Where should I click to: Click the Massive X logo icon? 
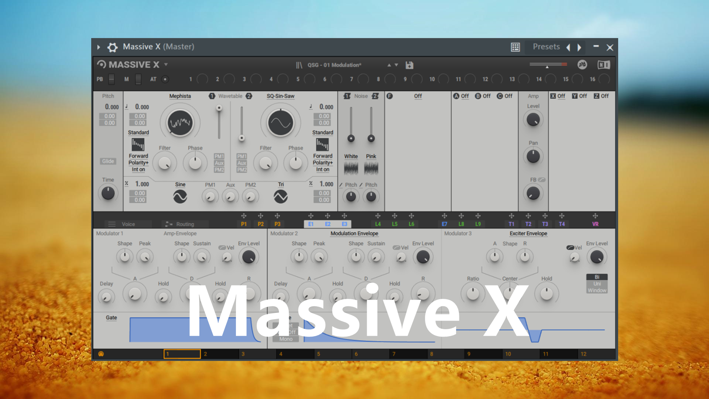(101, 64)
